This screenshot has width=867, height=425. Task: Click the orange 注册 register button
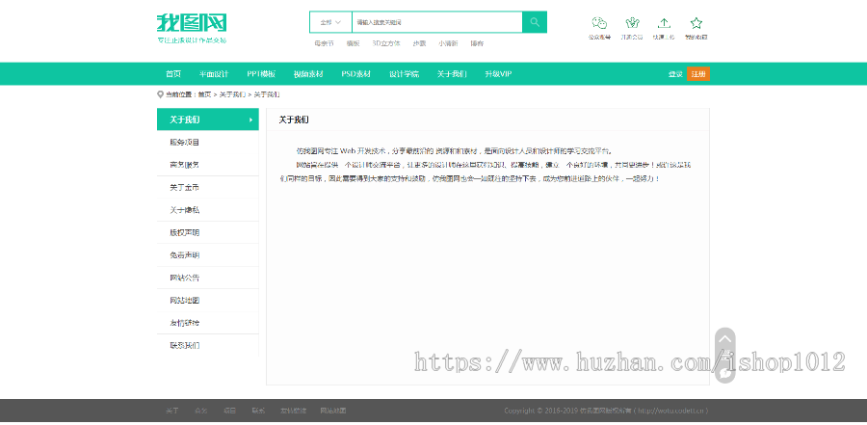[698, 74]
